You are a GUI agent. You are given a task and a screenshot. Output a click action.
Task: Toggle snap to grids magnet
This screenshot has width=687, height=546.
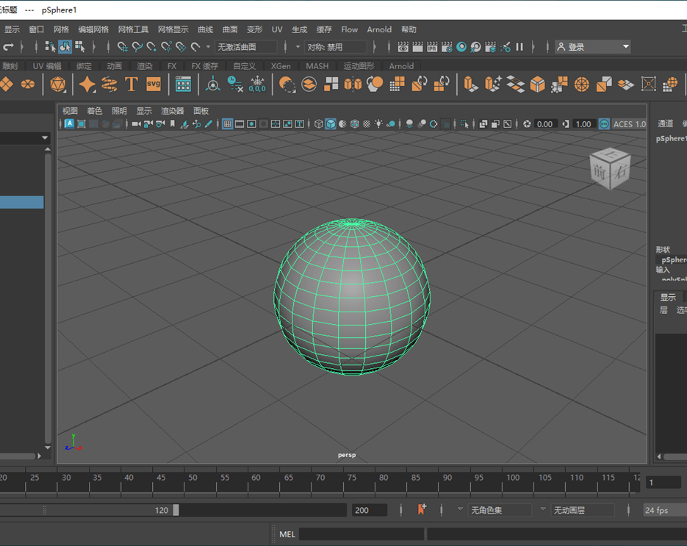coord(123,47)
